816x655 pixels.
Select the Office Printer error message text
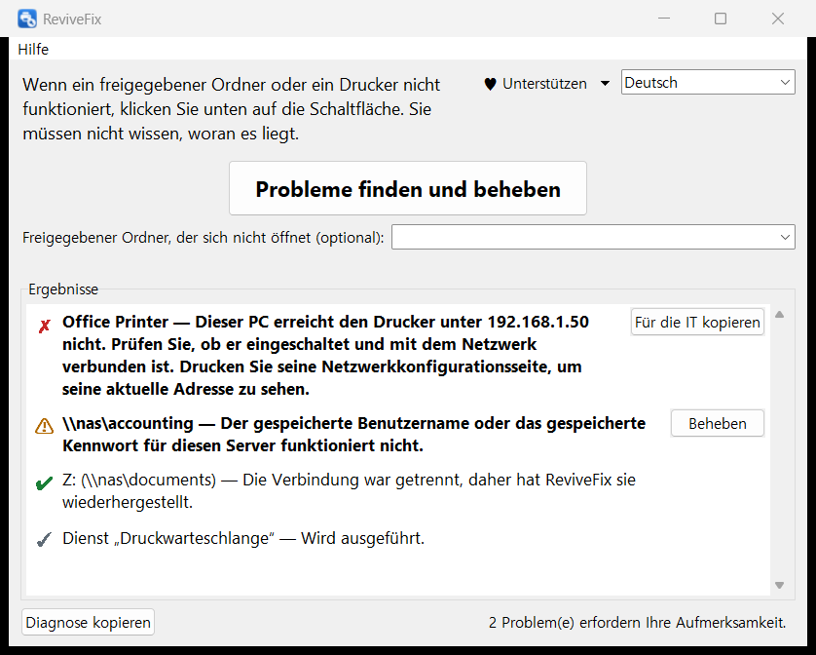pyautogui.click(x=325, y=356)
